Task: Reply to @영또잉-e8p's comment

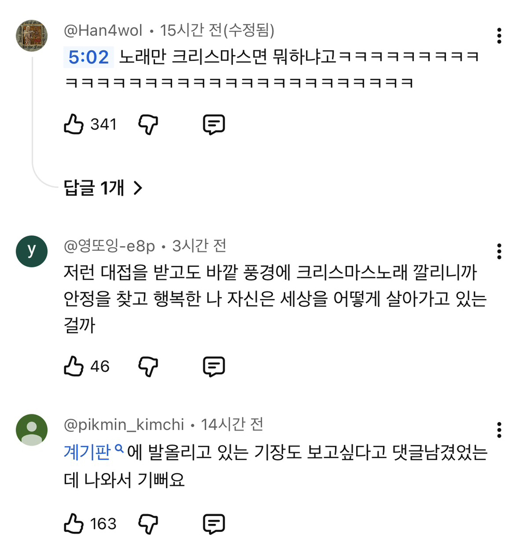Action: [x=213, y=367]
